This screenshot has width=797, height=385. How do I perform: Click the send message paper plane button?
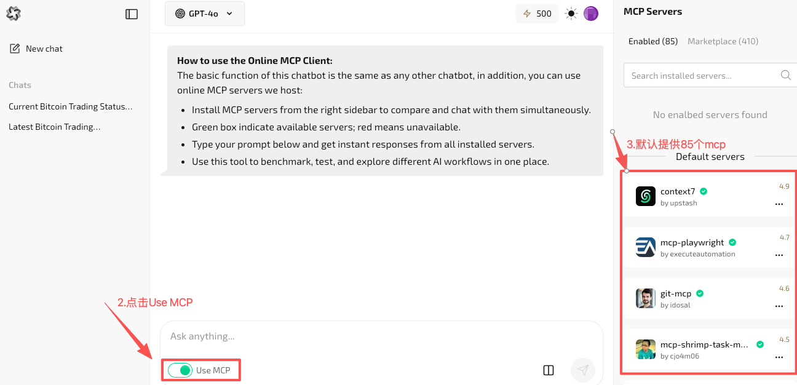pos(583,370)
